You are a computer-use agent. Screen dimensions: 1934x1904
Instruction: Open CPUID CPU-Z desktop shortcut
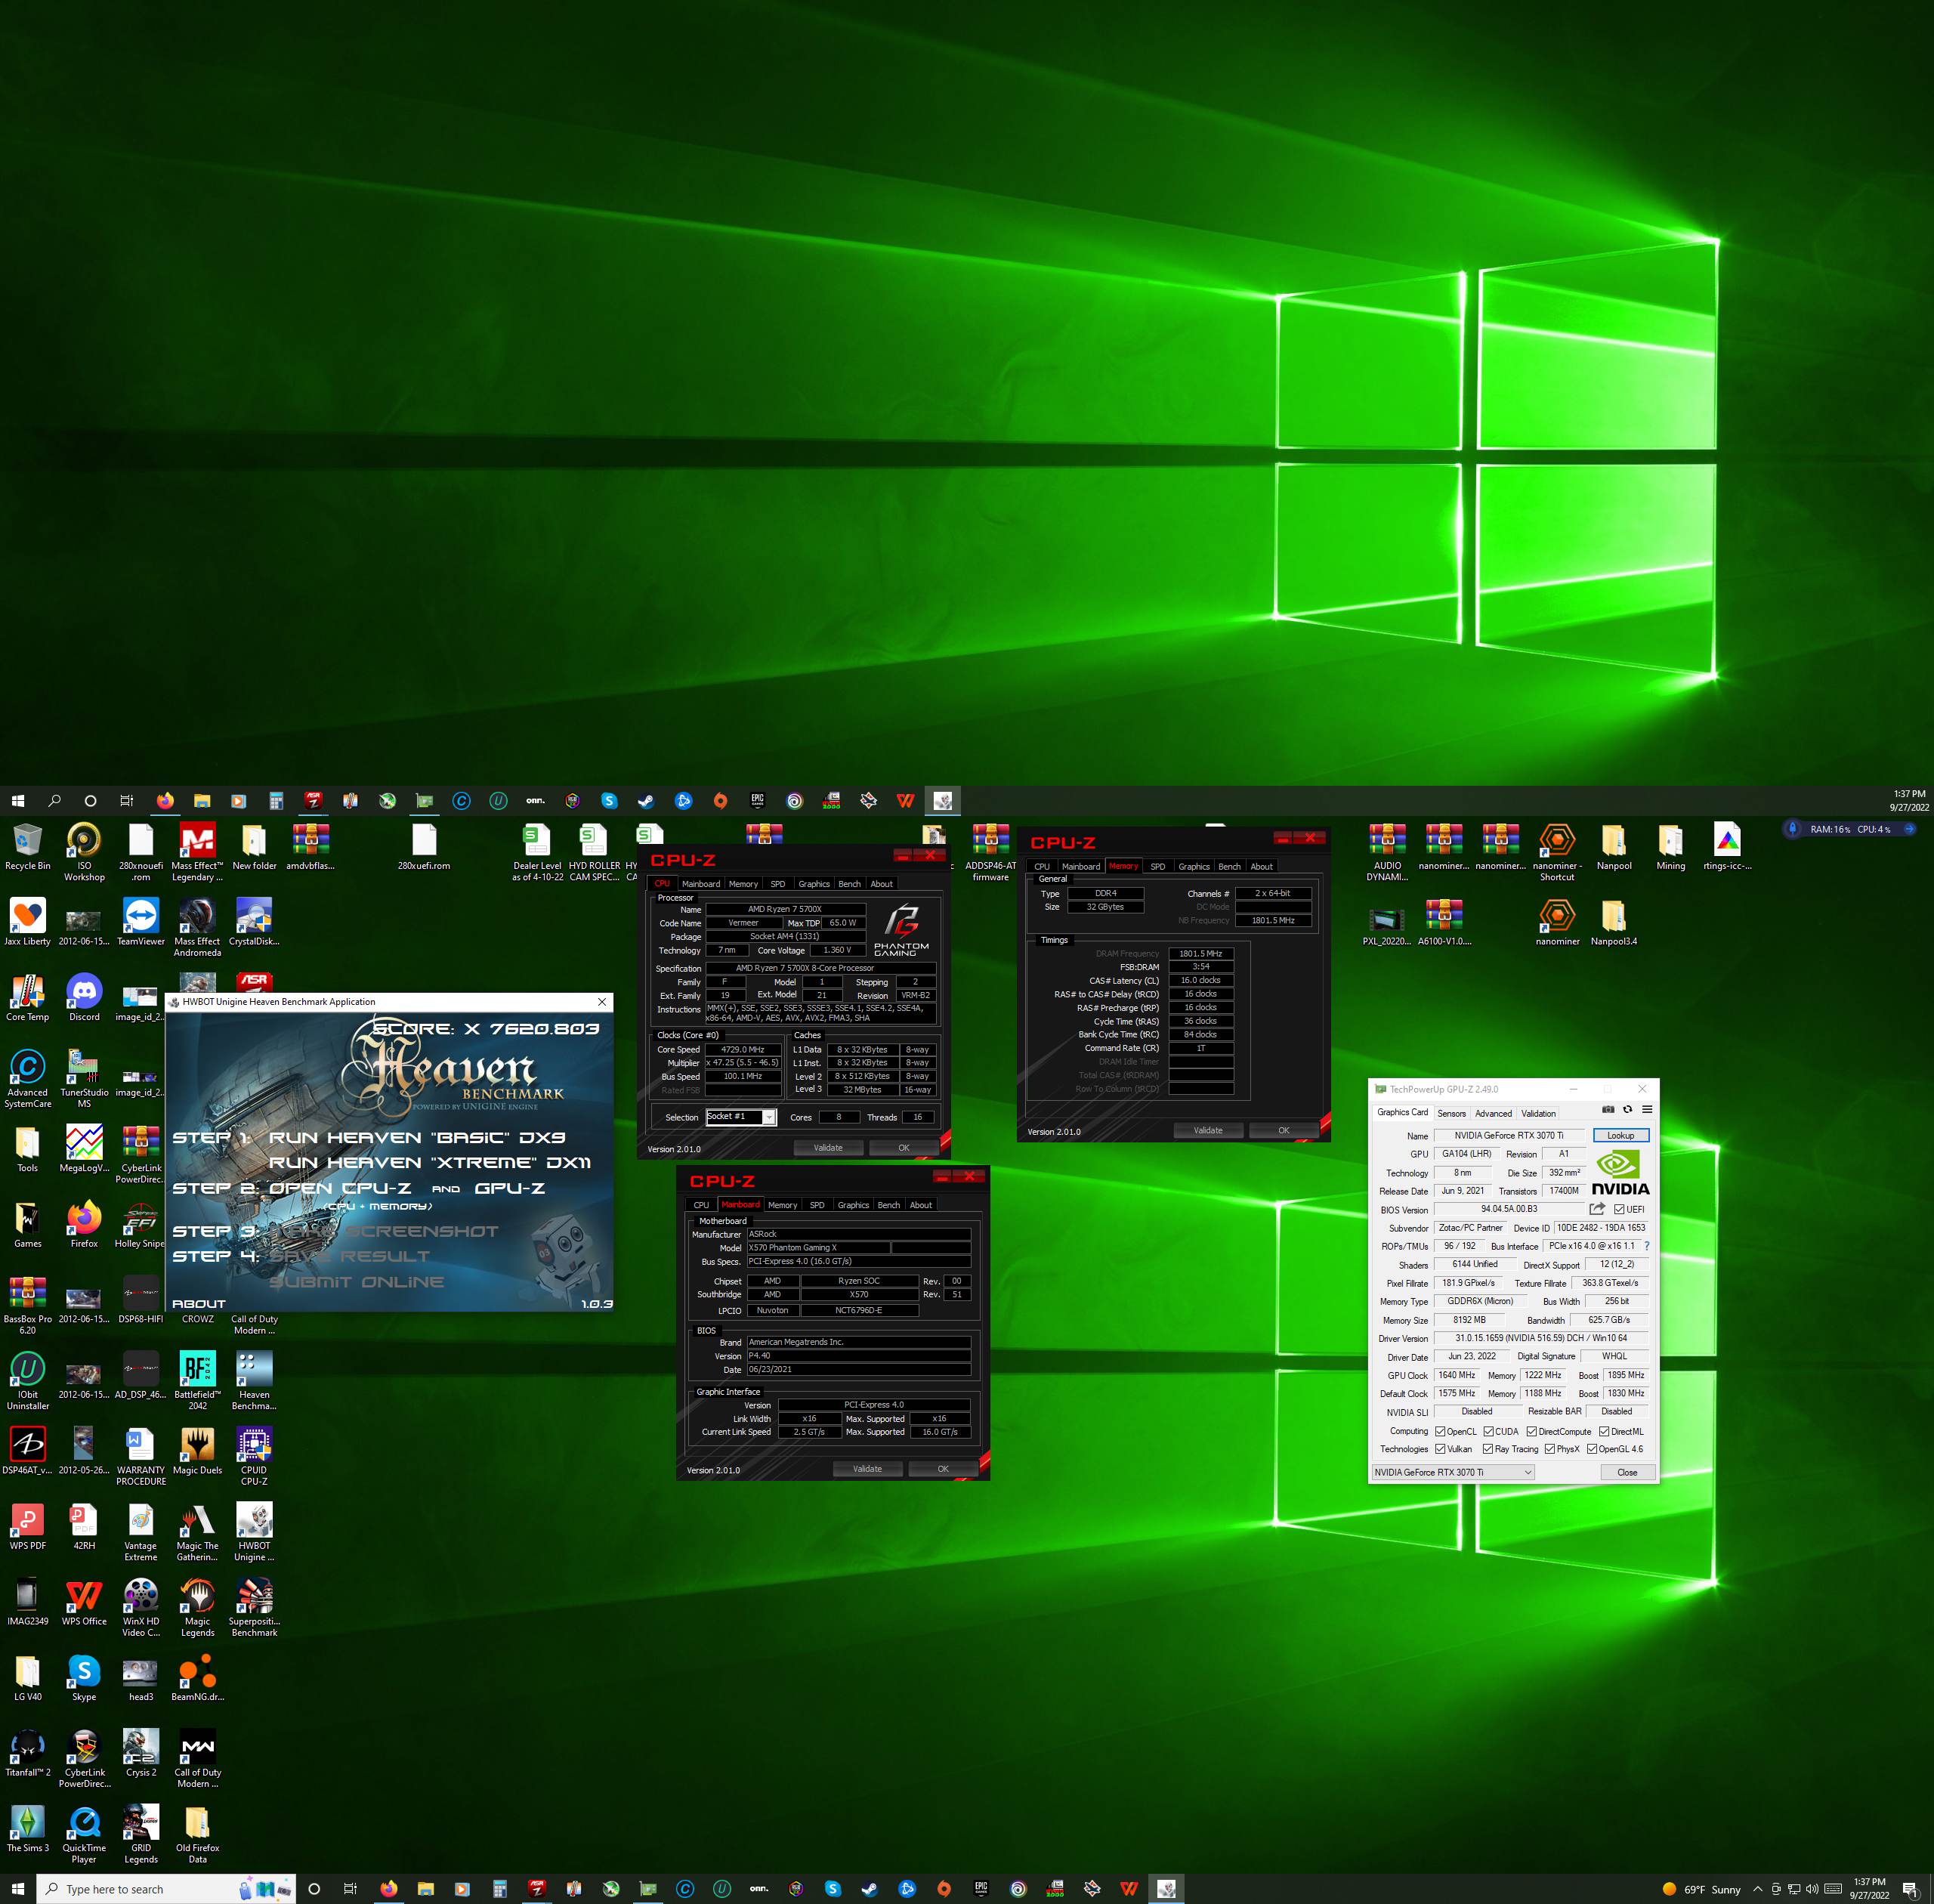[254, 1456]
